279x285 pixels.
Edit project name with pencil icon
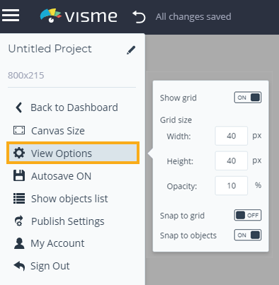point(131,50)
